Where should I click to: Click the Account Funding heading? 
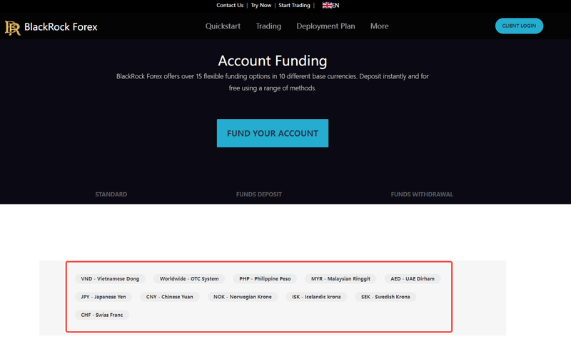click(273, 61)
